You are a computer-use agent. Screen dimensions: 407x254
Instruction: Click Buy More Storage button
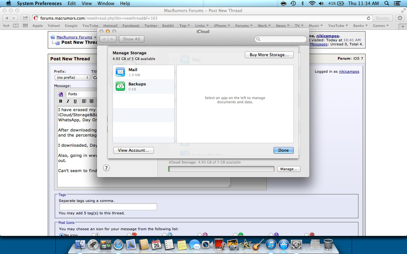click(x=269, y=55)
